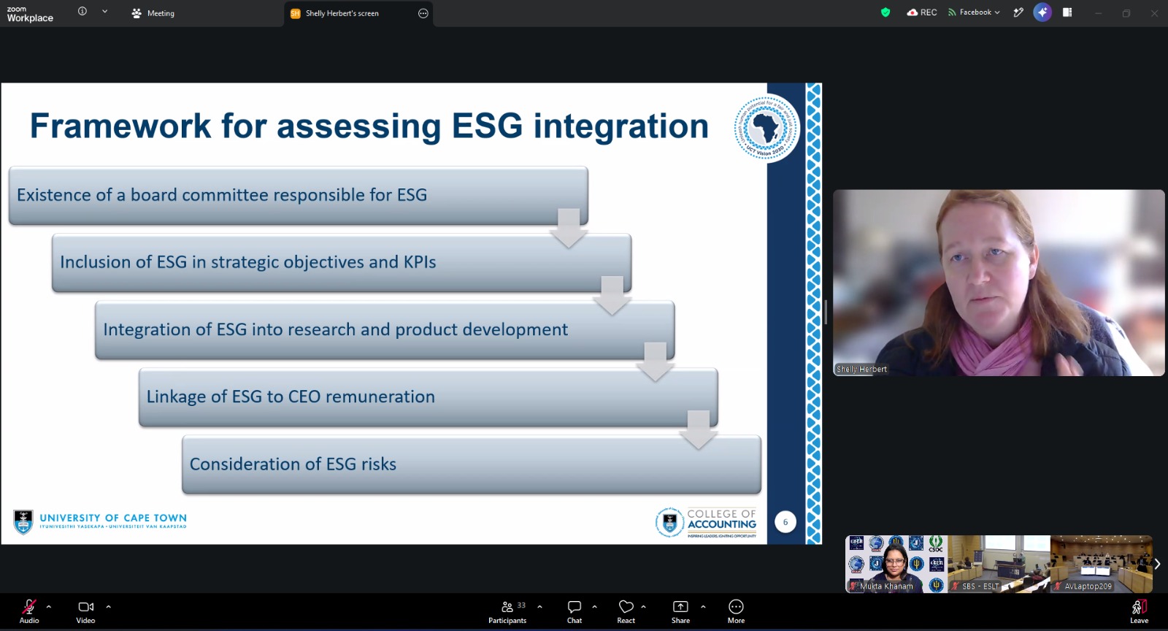Image resolution: width=1168 pixels, height=631 pixels.
Task: Unmute the microphone with the Audio button
Action: (29, 612)
